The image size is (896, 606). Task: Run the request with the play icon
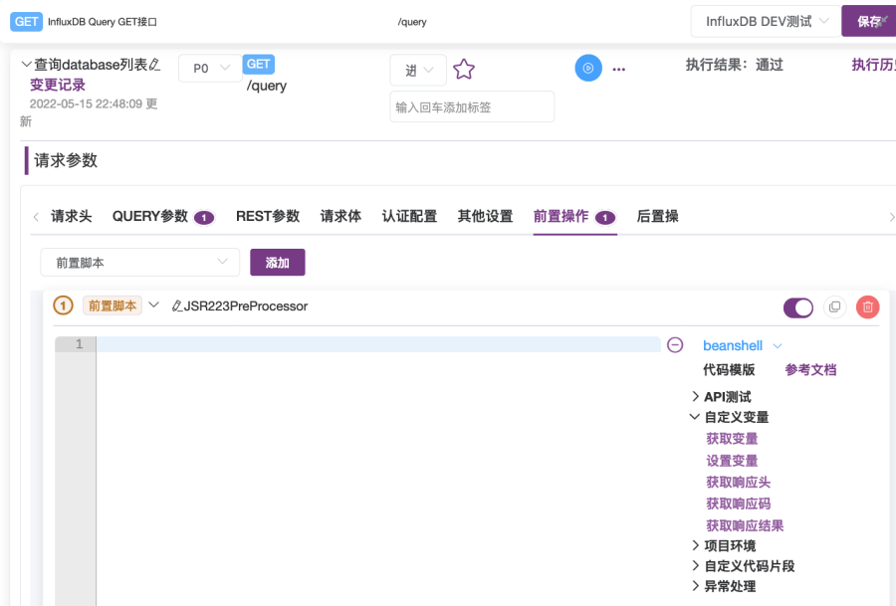coord(588,69)
